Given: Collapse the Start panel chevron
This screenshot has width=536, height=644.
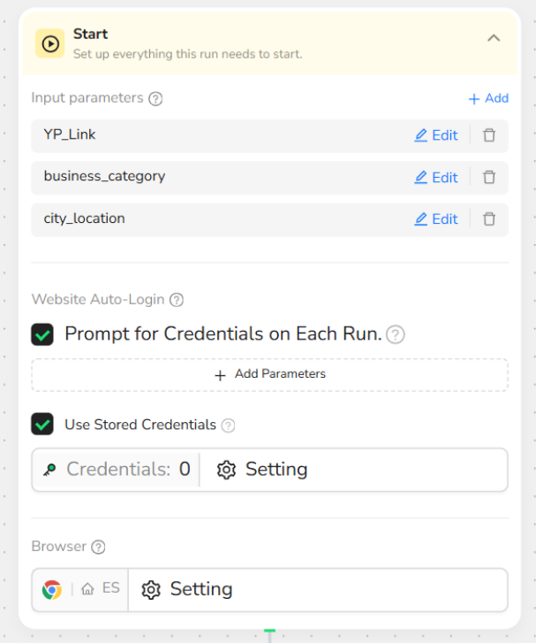Looking at the screenshot, I should (x=494, y=38).
